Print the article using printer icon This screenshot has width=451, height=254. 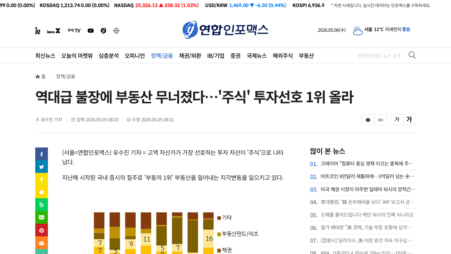point(368,120)
